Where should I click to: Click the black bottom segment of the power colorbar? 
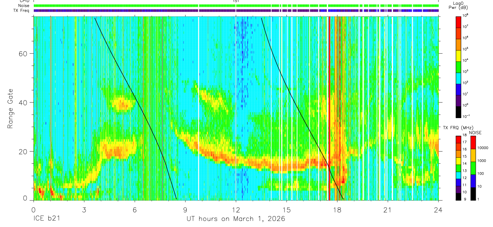pos(459,112)
